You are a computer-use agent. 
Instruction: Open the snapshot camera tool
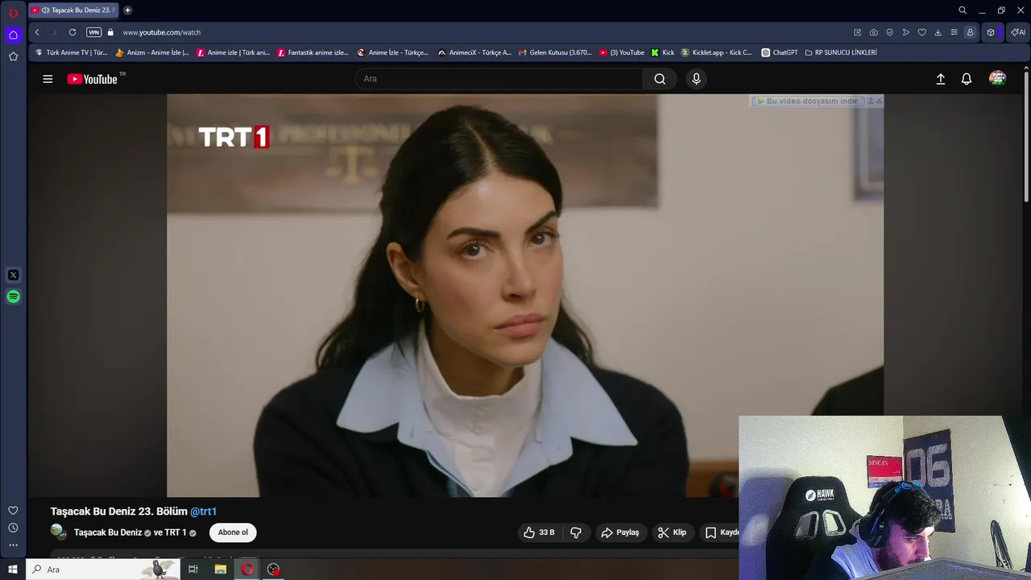coord(874,32)
